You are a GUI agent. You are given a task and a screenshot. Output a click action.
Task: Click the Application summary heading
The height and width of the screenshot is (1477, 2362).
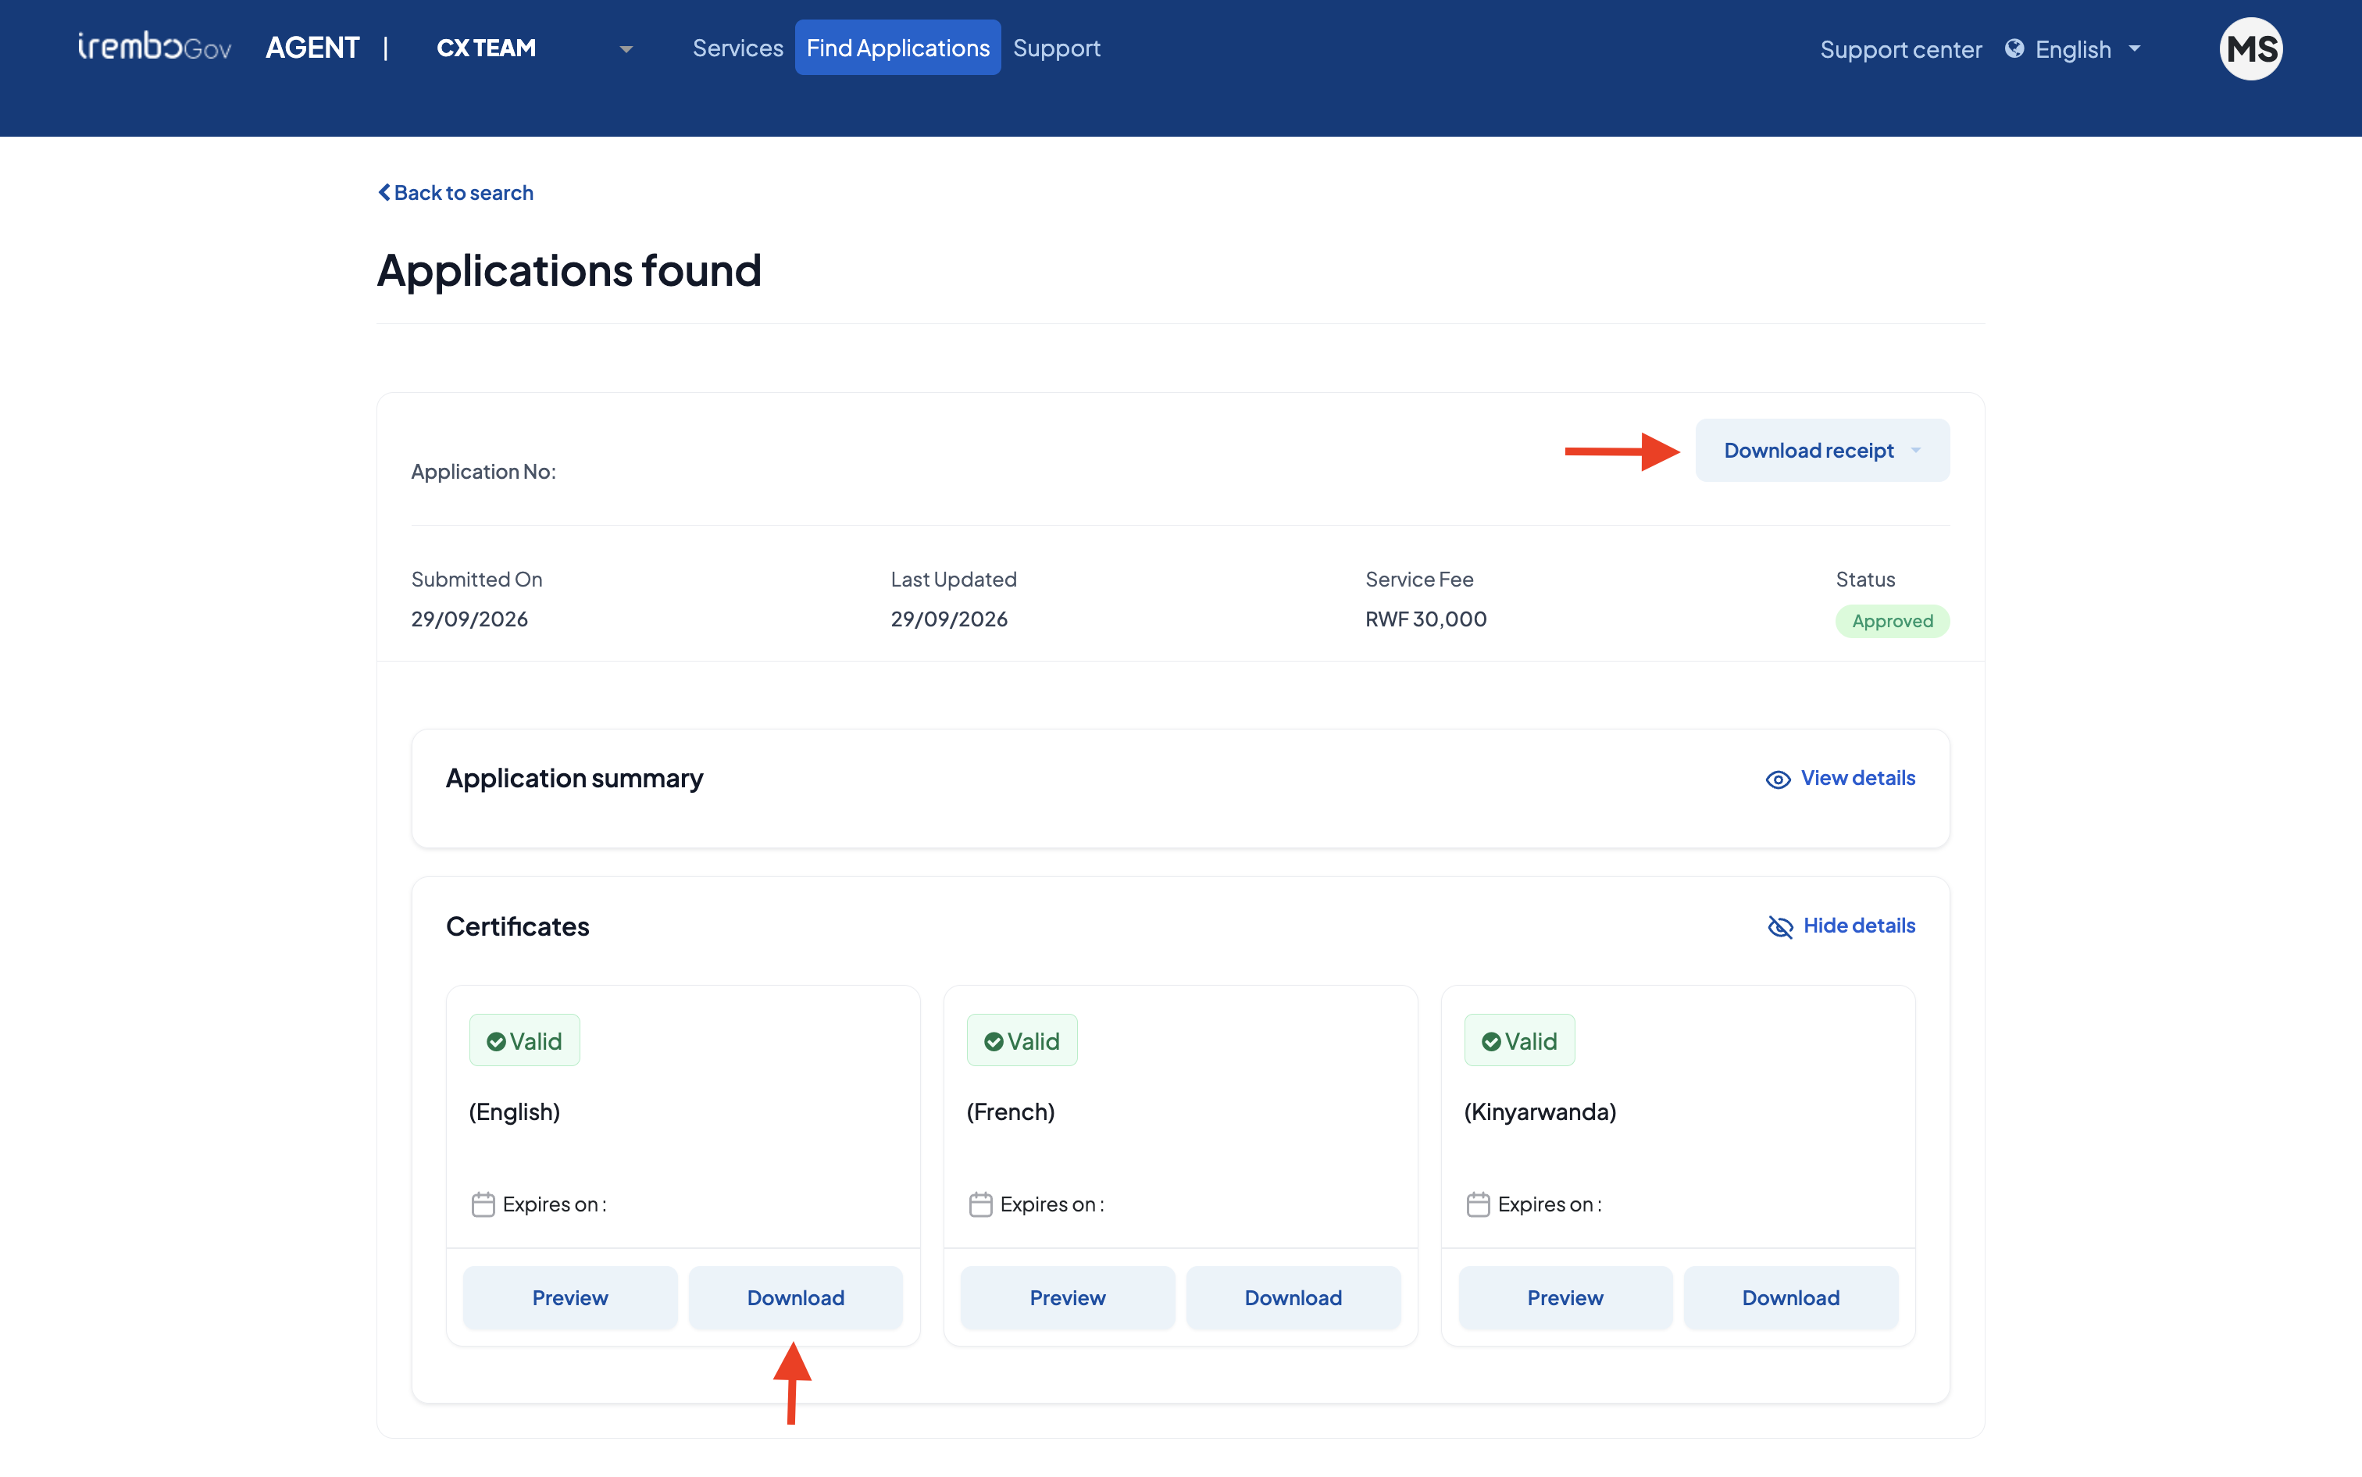tap(574, 778)
